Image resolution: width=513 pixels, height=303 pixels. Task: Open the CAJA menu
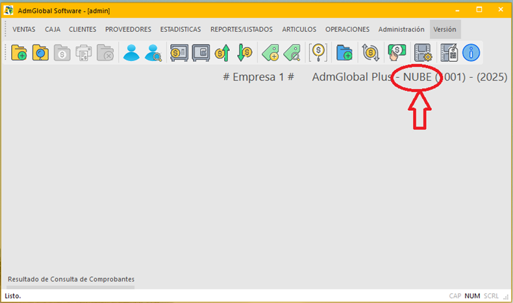pyautogui.click(x=53, y=29)
